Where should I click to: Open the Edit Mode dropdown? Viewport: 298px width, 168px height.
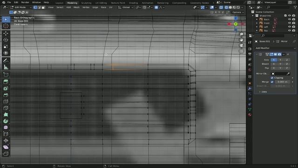20,7
